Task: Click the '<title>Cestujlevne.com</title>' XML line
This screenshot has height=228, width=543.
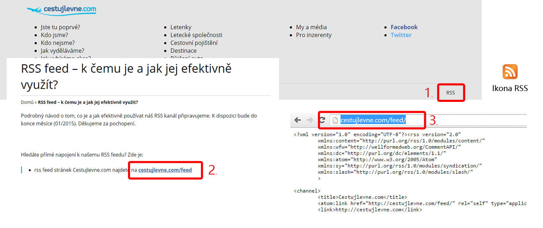Action: [362, 197]
